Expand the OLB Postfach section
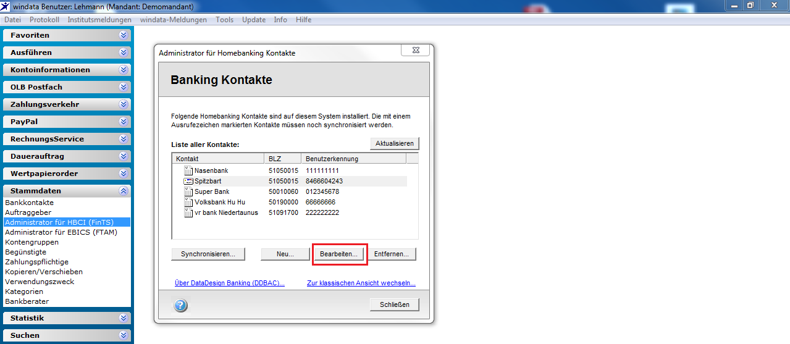Viewport: 790px width, 344px height. (x=124, y=87)
